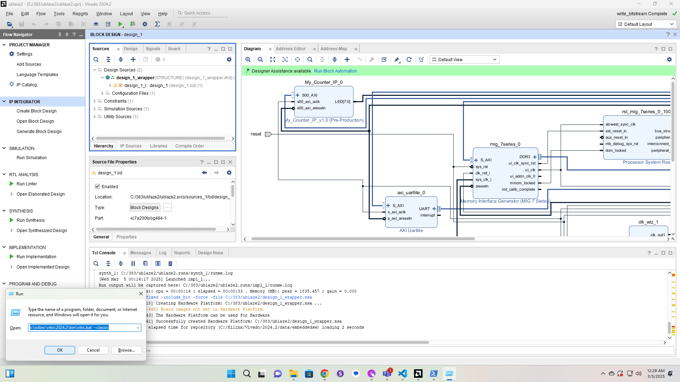Image resolution: width=680 pixels, height=382 pixels.
Task: Pause Tcl Console output
Action: [133, 264]
